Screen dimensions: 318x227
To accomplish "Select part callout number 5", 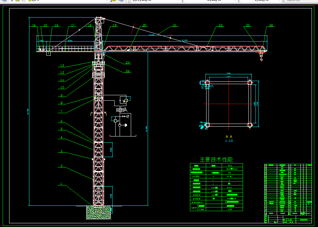I will click(x=62, y=129).
